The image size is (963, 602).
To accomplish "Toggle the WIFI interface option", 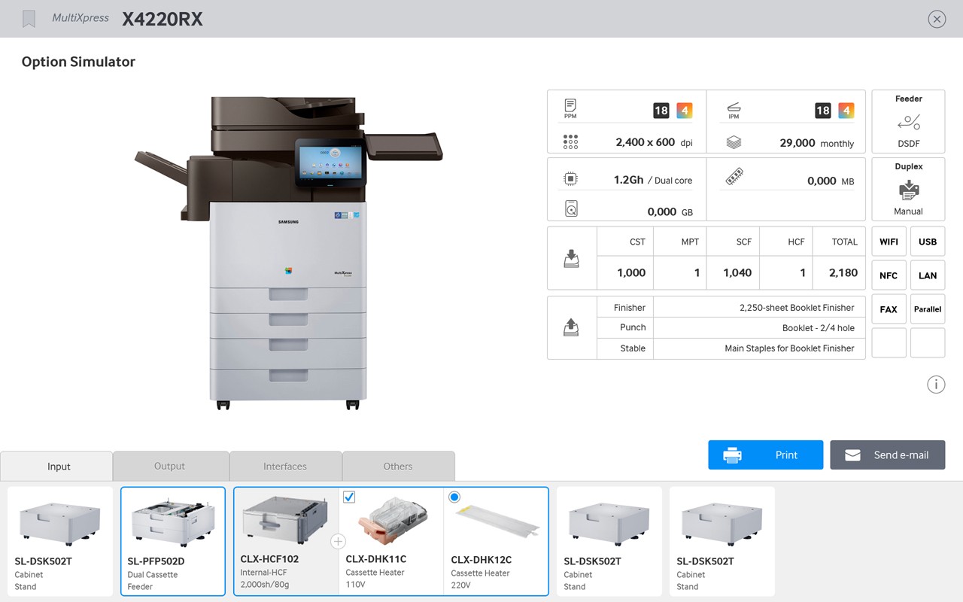I will tap(889, 241).
